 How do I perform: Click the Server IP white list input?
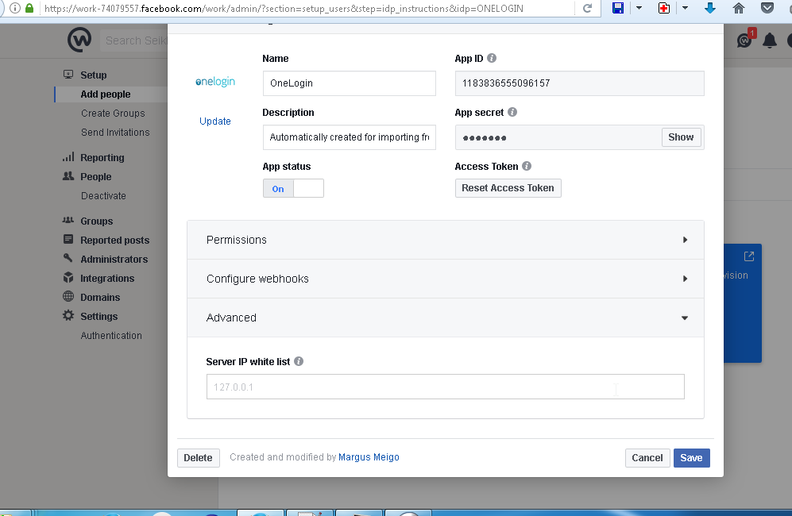446,387
